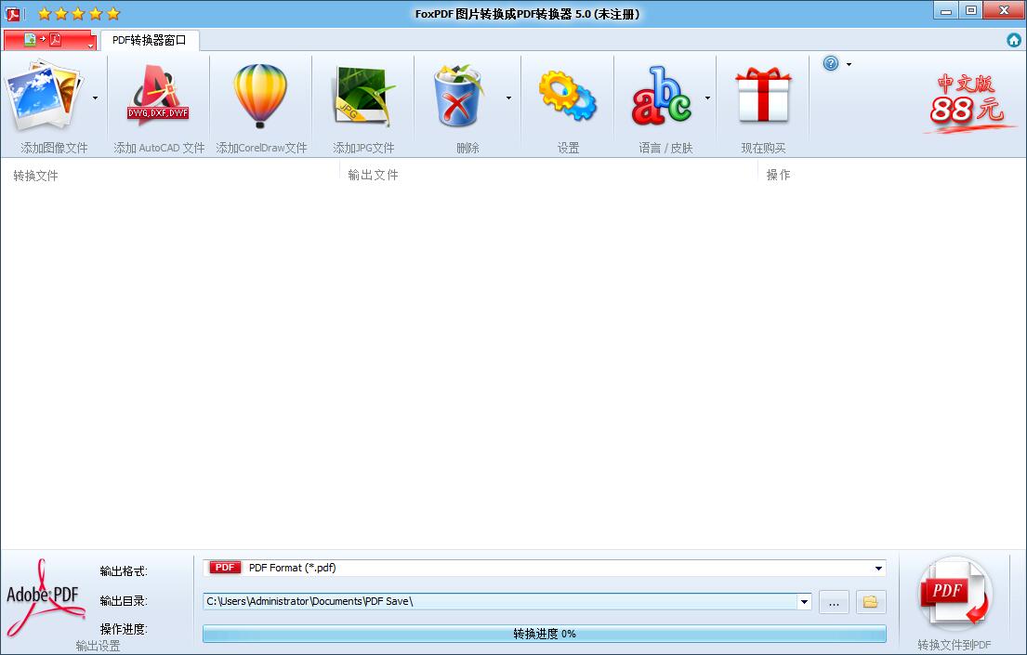
Task: Click the Convert Files to PDF icon
Action: click(955, 595)
